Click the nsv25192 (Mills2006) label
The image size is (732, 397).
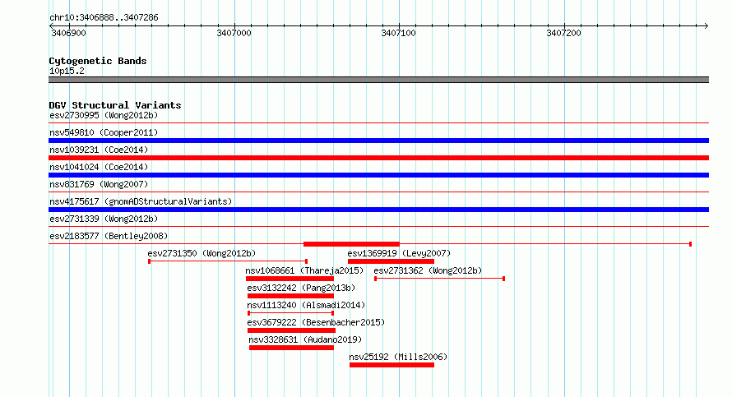pyautogui.click(x=398, y=357)
